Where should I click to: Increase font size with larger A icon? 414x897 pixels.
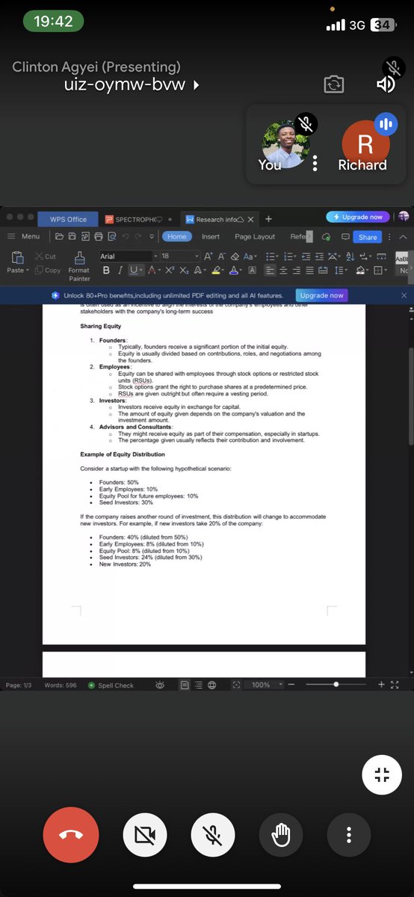[208, 256]
